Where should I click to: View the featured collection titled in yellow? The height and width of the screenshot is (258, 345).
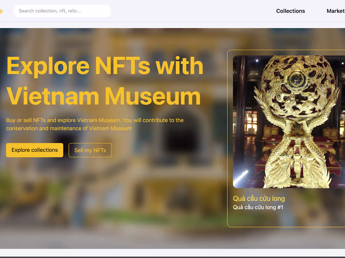259,199
